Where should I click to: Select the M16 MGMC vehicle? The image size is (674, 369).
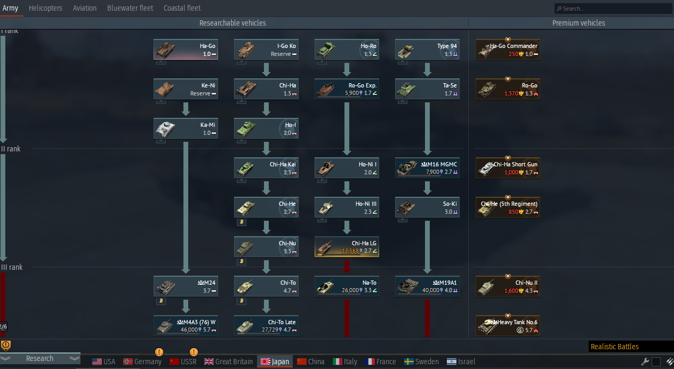[427, 168]
